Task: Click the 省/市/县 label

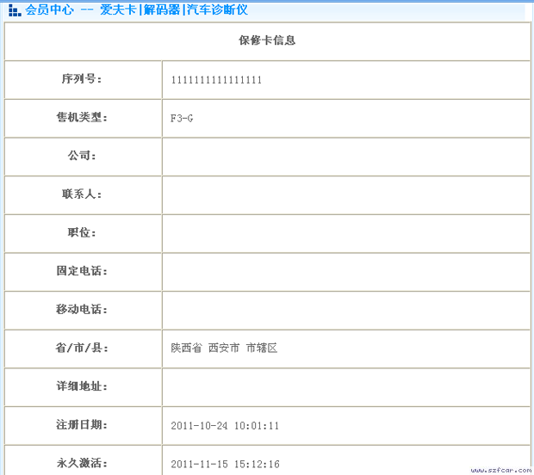Action: [x=82, y=349]
